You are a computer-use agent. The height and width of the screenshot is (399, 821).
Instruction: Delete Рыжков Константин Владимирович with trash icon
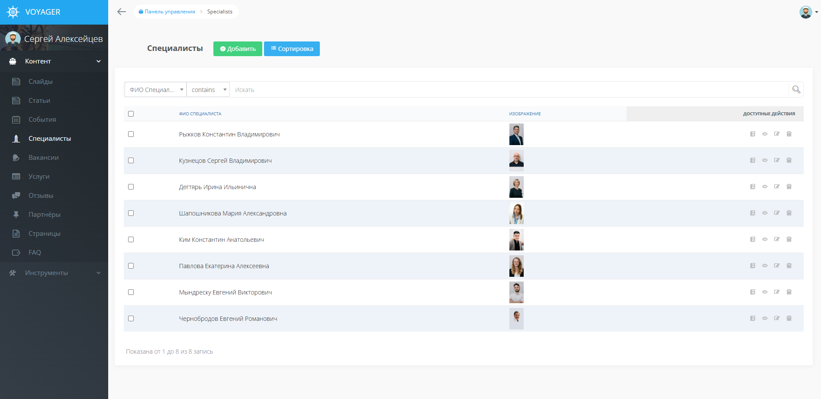pos(789,134)
